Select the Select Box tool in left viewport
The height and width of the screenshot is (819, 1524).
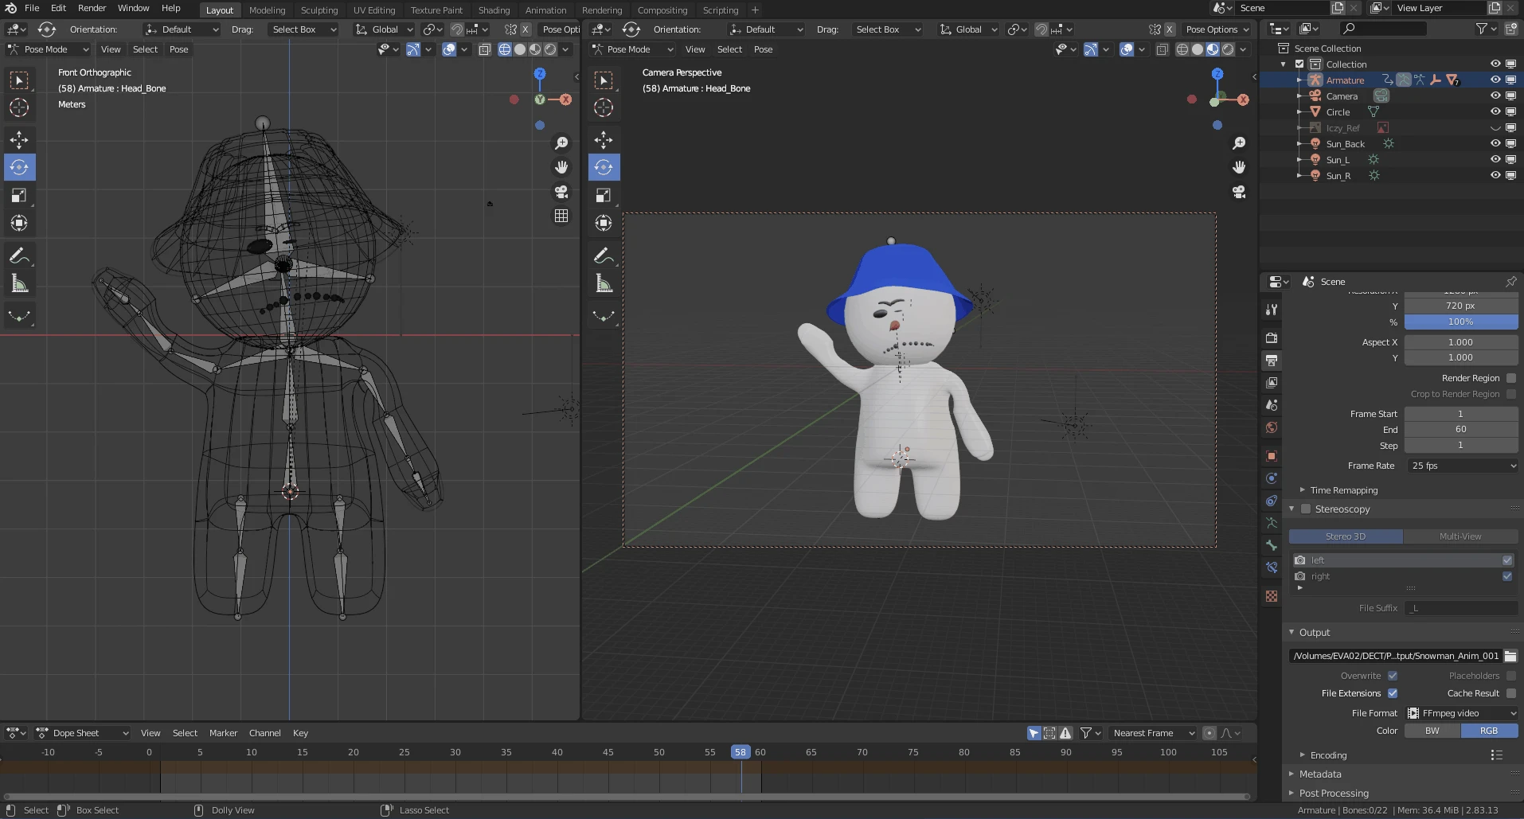coord(19,80)
